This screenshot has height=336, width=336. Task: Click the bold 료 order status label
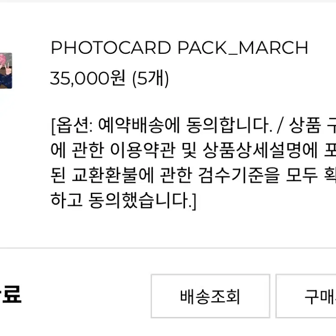11,295
